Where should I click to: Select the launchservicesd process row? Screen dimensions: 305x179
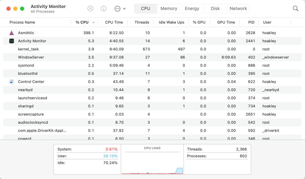point(152,98)
